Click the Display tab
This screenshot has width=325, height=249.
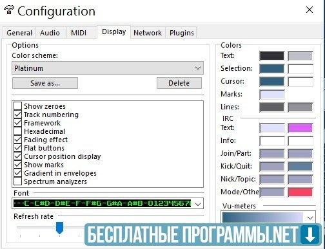tap(113, 32)
